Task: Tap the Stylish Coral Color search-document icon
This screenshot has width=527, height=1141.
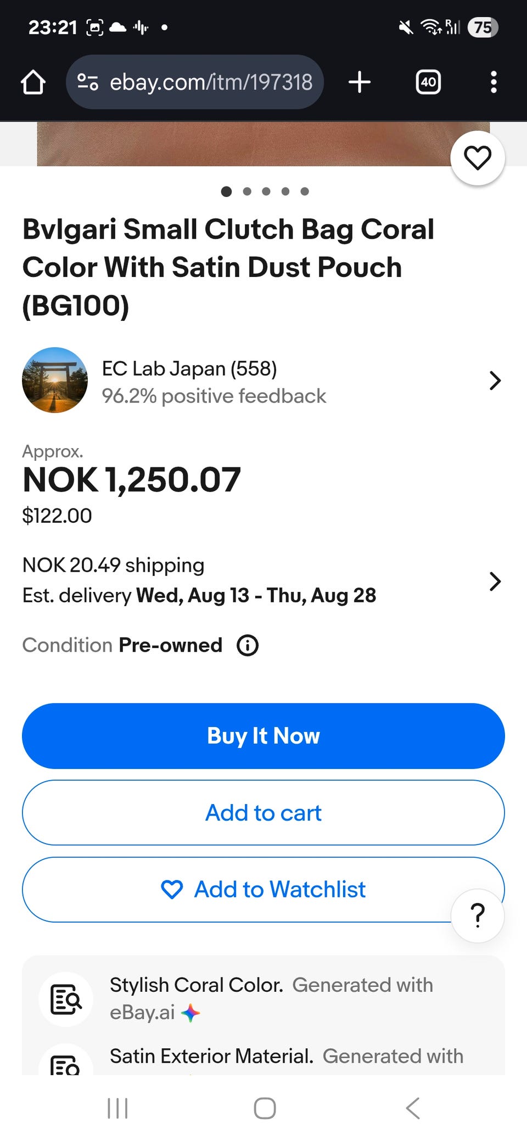Action: coord(66,999)
